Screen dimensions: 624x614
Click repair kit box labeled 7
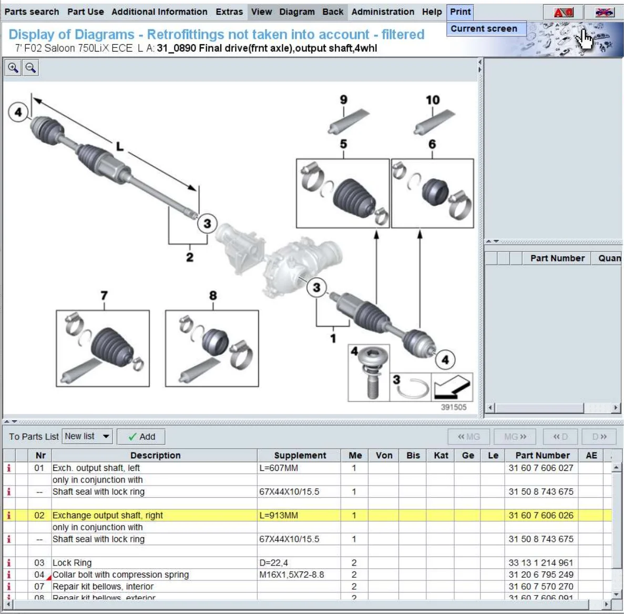click(103, 348)
